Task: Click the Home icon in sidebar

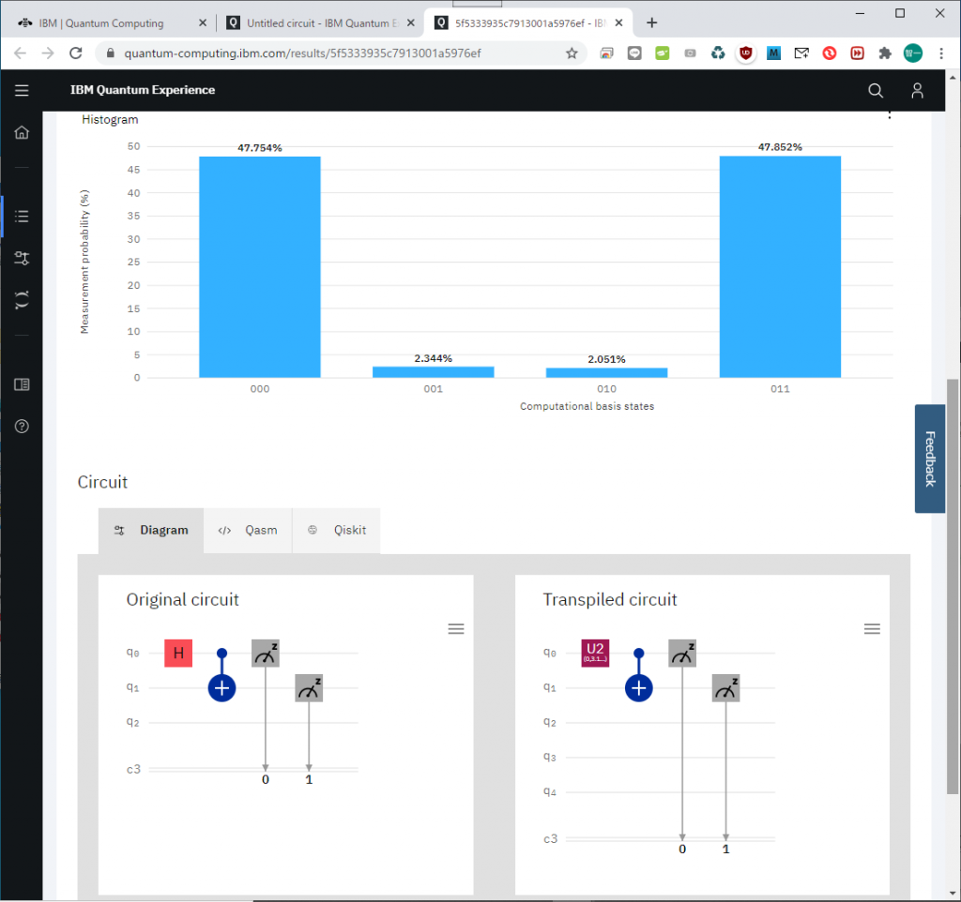Action: coord(22,132)
